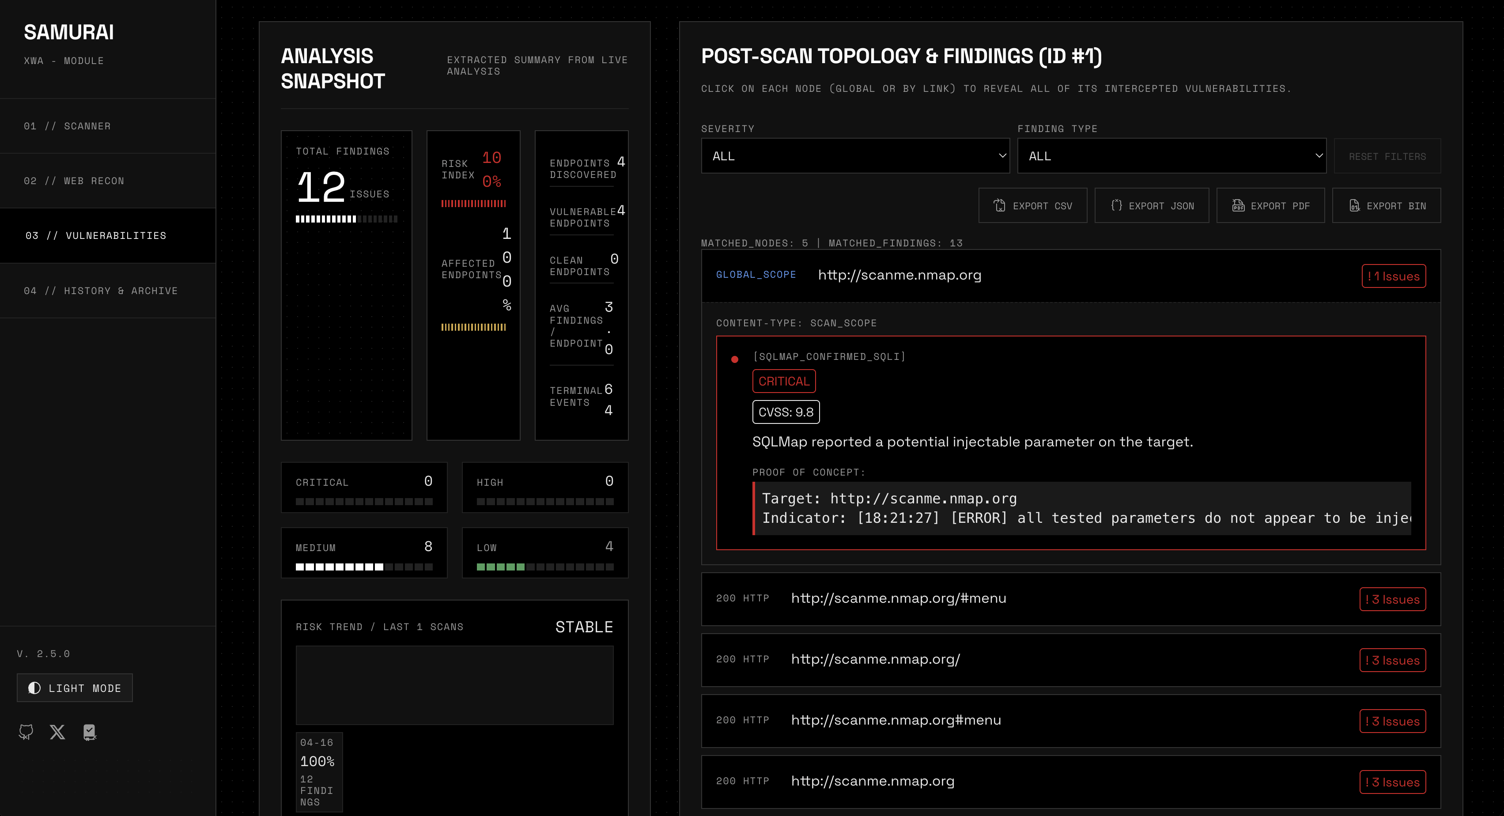Click the Avg Findings / Endpoint stat
This screenshot has height=816, width=1504.
pyautogui.click(x=582, y=328)
